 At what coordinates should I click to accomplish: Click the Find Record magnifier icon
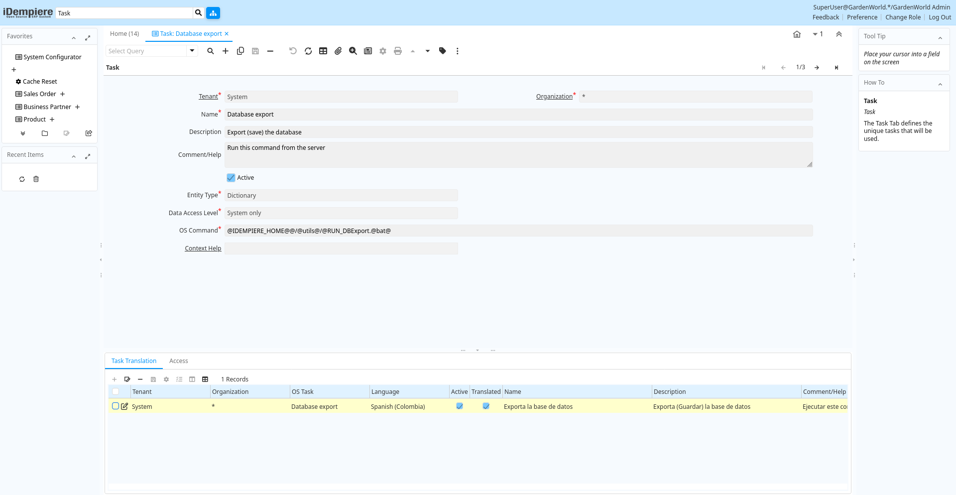211,51
